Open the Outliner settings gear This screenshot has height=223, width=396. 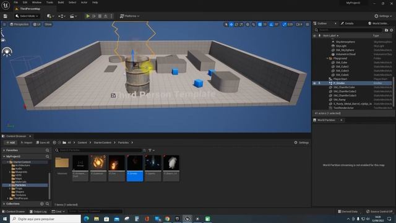[x=392, y=30]
